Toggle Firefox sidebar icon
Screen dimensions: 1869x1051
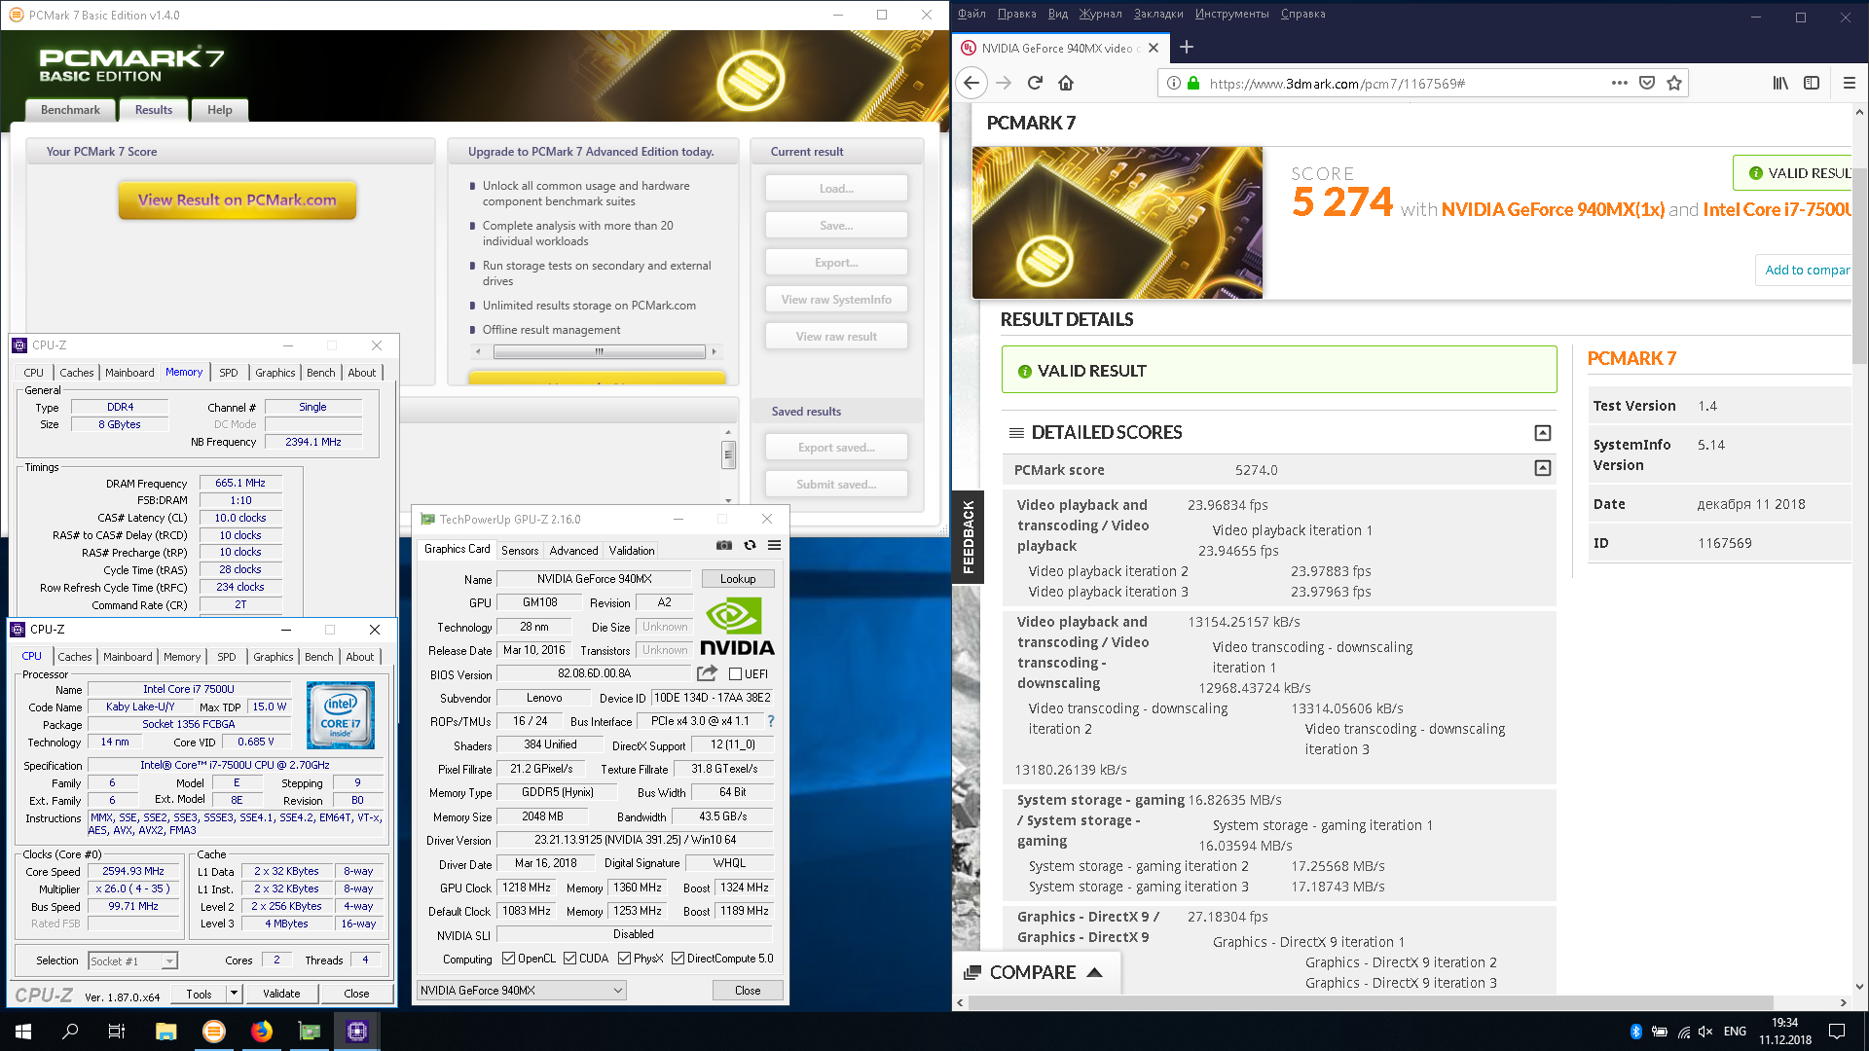click(1812, 83)
